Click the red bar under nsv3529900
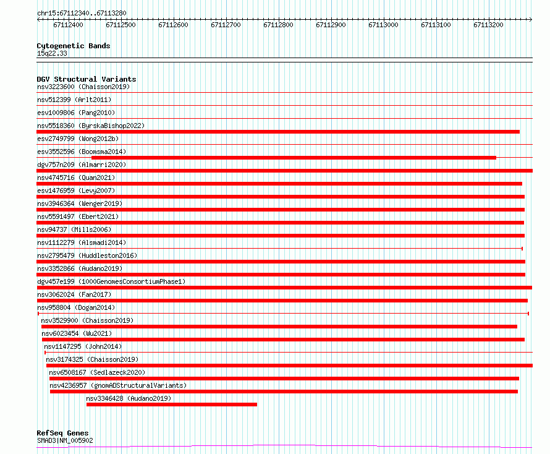 tap(279, 327)
